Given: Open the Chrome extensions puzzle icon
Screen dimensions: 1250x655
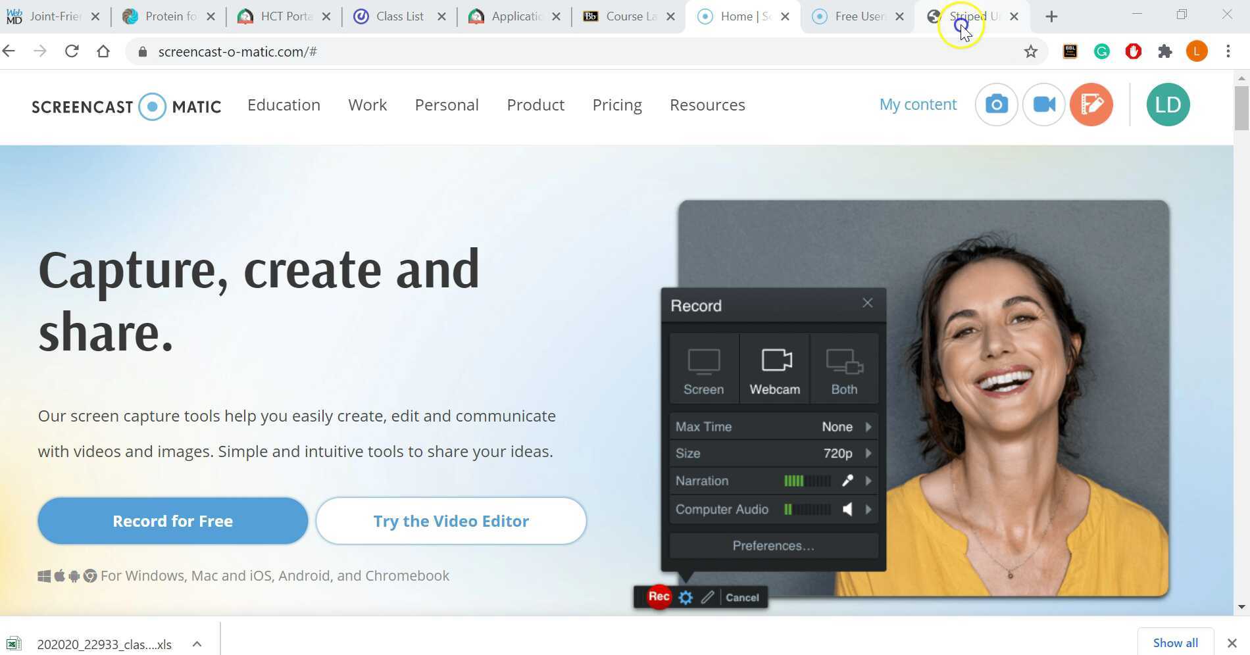Looking at the screenshot, I should pos(1164,52).
